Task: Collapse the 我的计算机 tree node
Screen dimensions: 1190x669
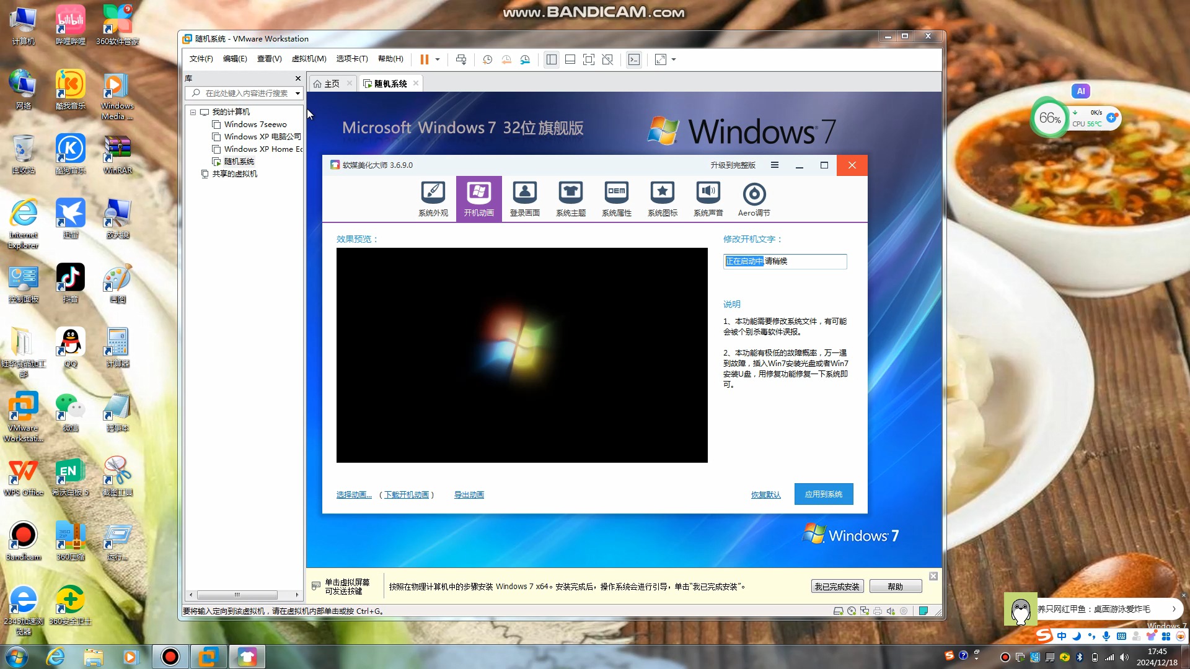Action: click(x=193, y=112)
